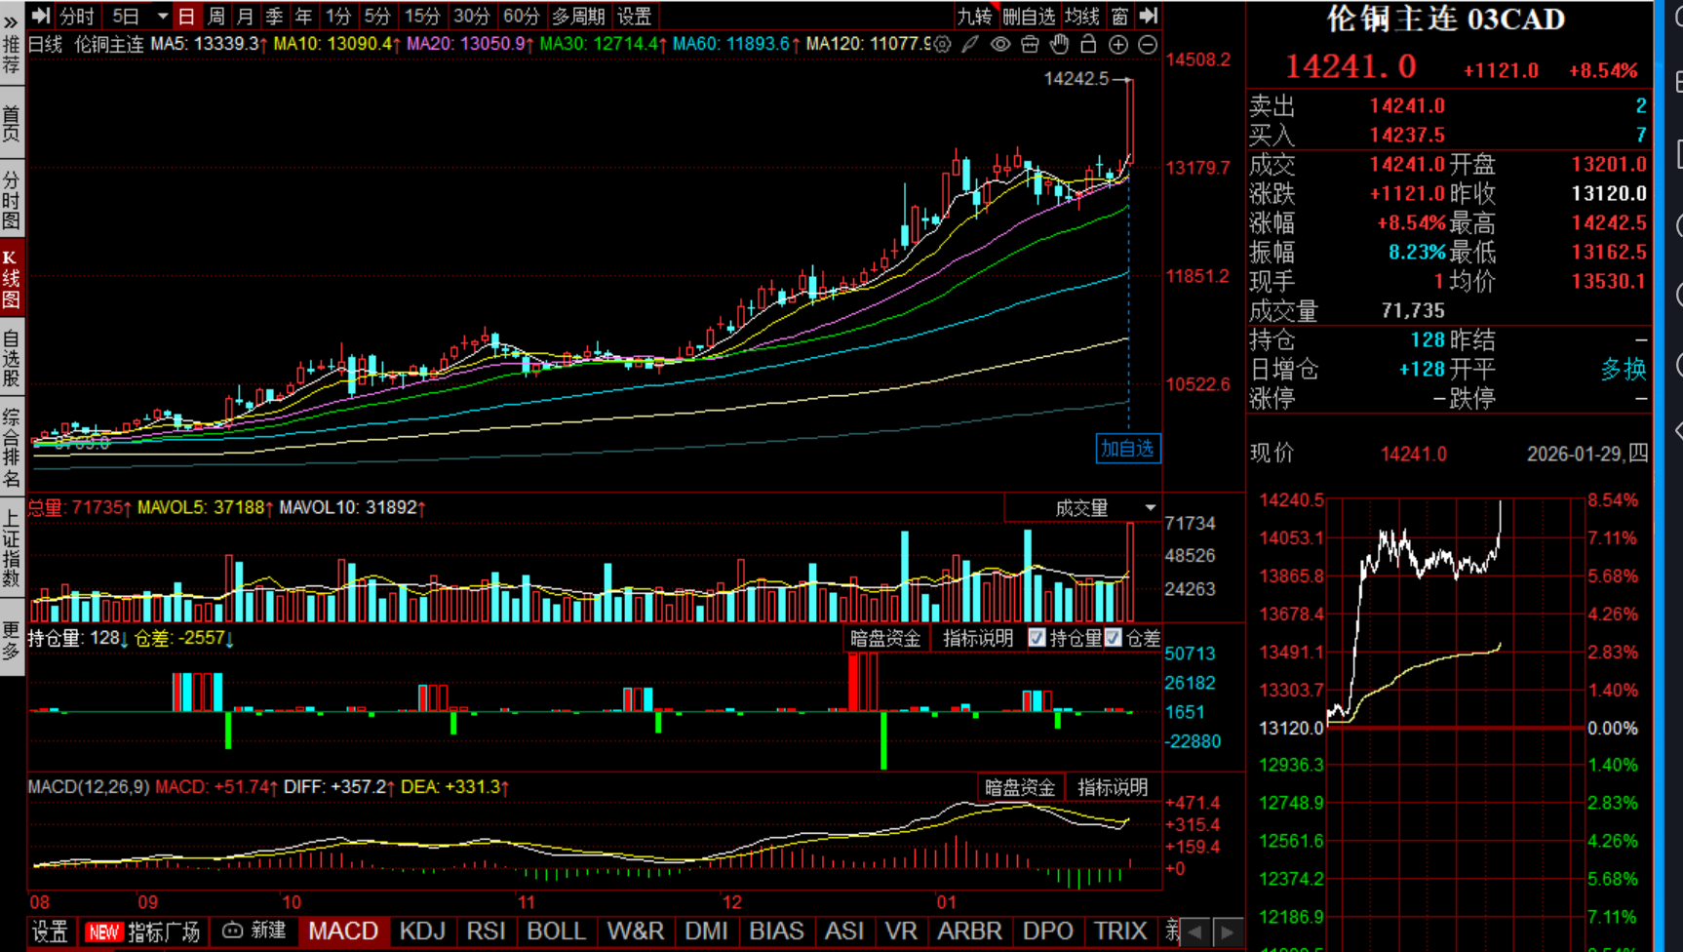
Task: Open the 自选股 watchlist sidebar item
Action: pyautogui.click(x=12, y=359)
